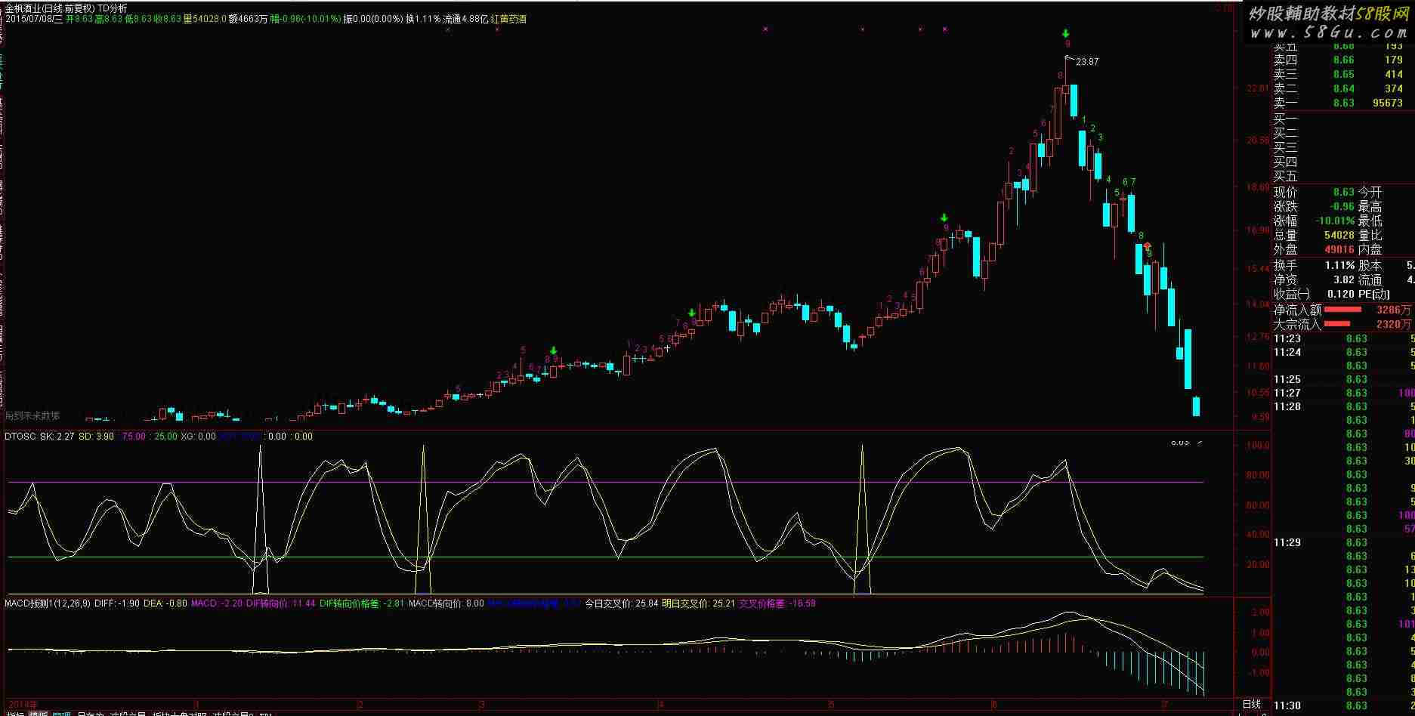Click the 换手 1.11% value
1415x716 pixels.
coord(1339,265)
